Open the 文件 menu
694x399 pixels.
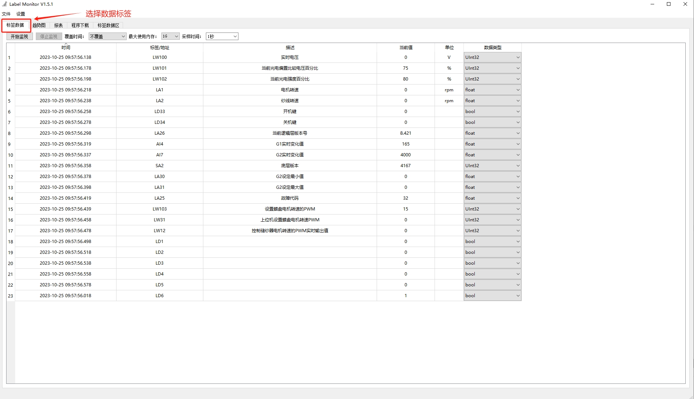(x=6, y=14)
